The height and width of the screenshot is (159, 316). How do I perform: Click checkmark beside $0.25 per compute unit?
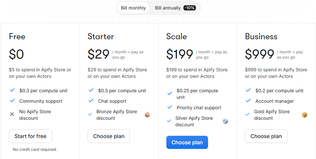(170, 94)
